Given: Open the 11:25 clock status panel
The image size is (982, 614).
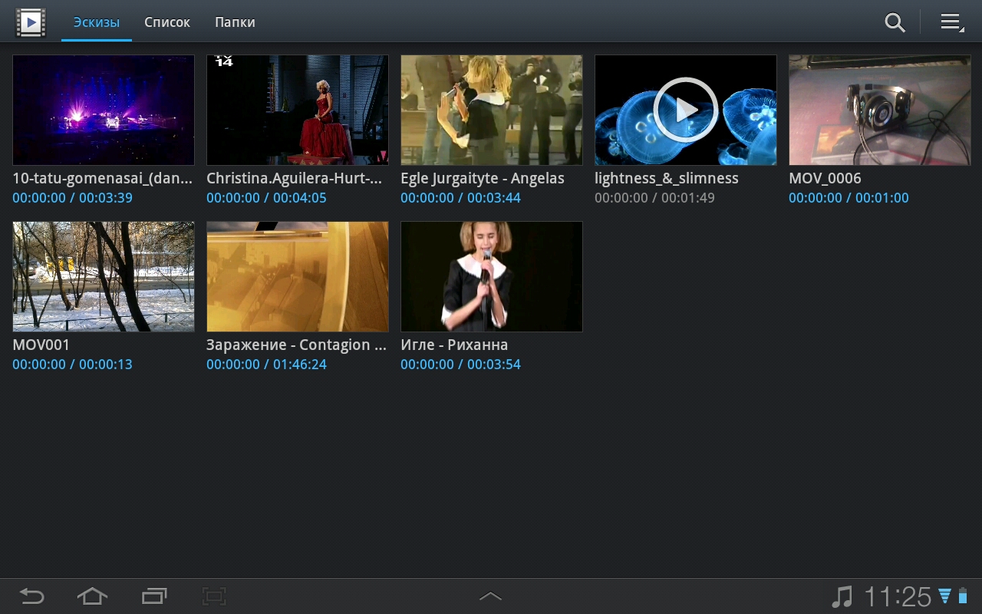Looking at the screenshot, I should [x=897, y=596].
